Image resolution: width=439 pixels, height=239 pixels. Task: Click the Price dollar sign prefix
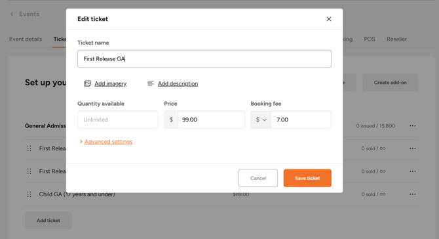point(171,119)
